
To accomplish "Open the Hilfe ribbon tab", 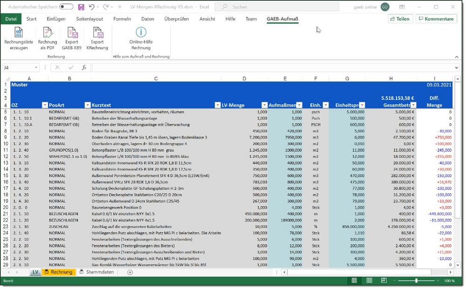I will pyautogui.click(x=230, y=19).
